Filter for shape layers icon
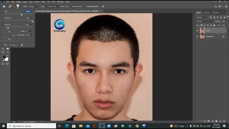This screenshot has width=229, height=129. point(221,18)
